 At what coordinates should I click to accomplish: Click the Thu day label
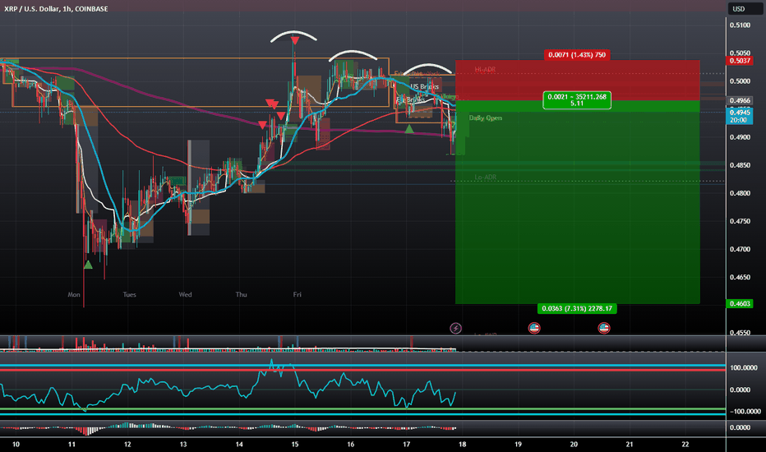241,294
